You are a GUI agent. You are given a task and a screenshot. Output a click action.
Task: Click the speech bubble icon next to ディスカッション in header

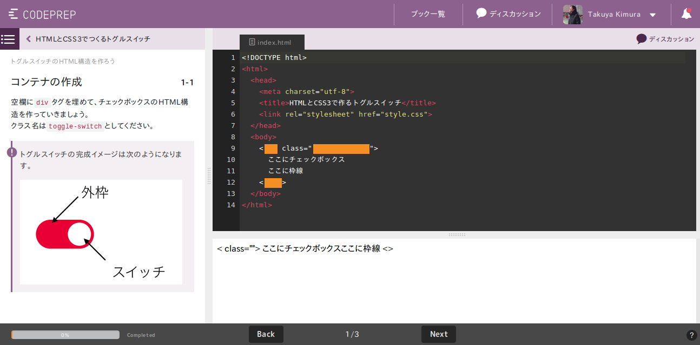(481, 14)
